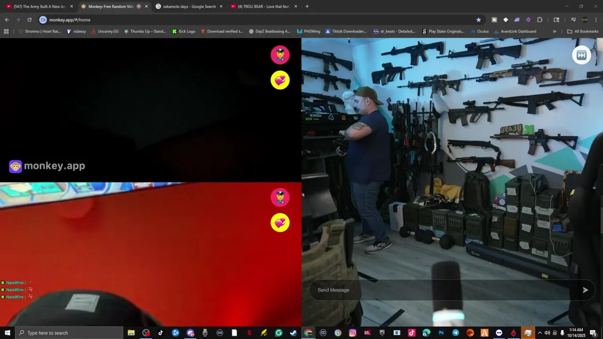This screenshot has height=339, width=603.
Task: Send heart to the top video user
Action: click(280, 80)
